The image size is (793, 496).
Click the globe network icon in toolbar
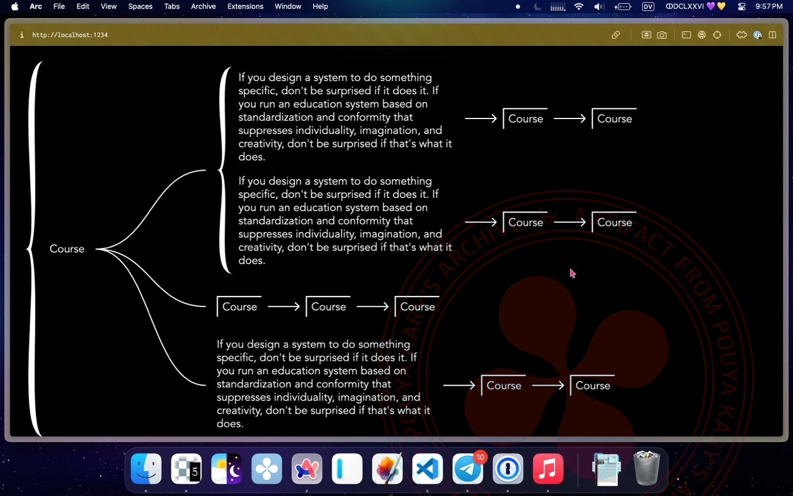pos(702,35)
